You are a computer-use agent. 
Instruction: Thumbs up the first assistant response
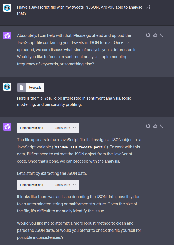[155, 35]
